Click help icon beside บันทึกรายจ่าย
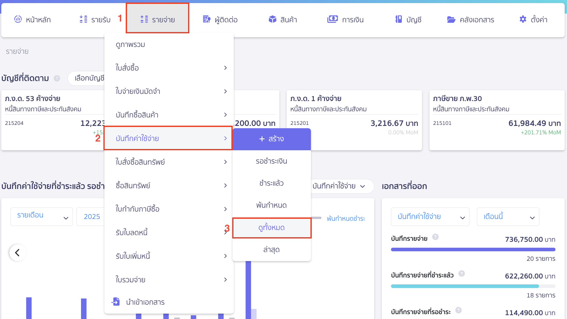567x319 pixels. pyautogui.click(x=435, y=237)
